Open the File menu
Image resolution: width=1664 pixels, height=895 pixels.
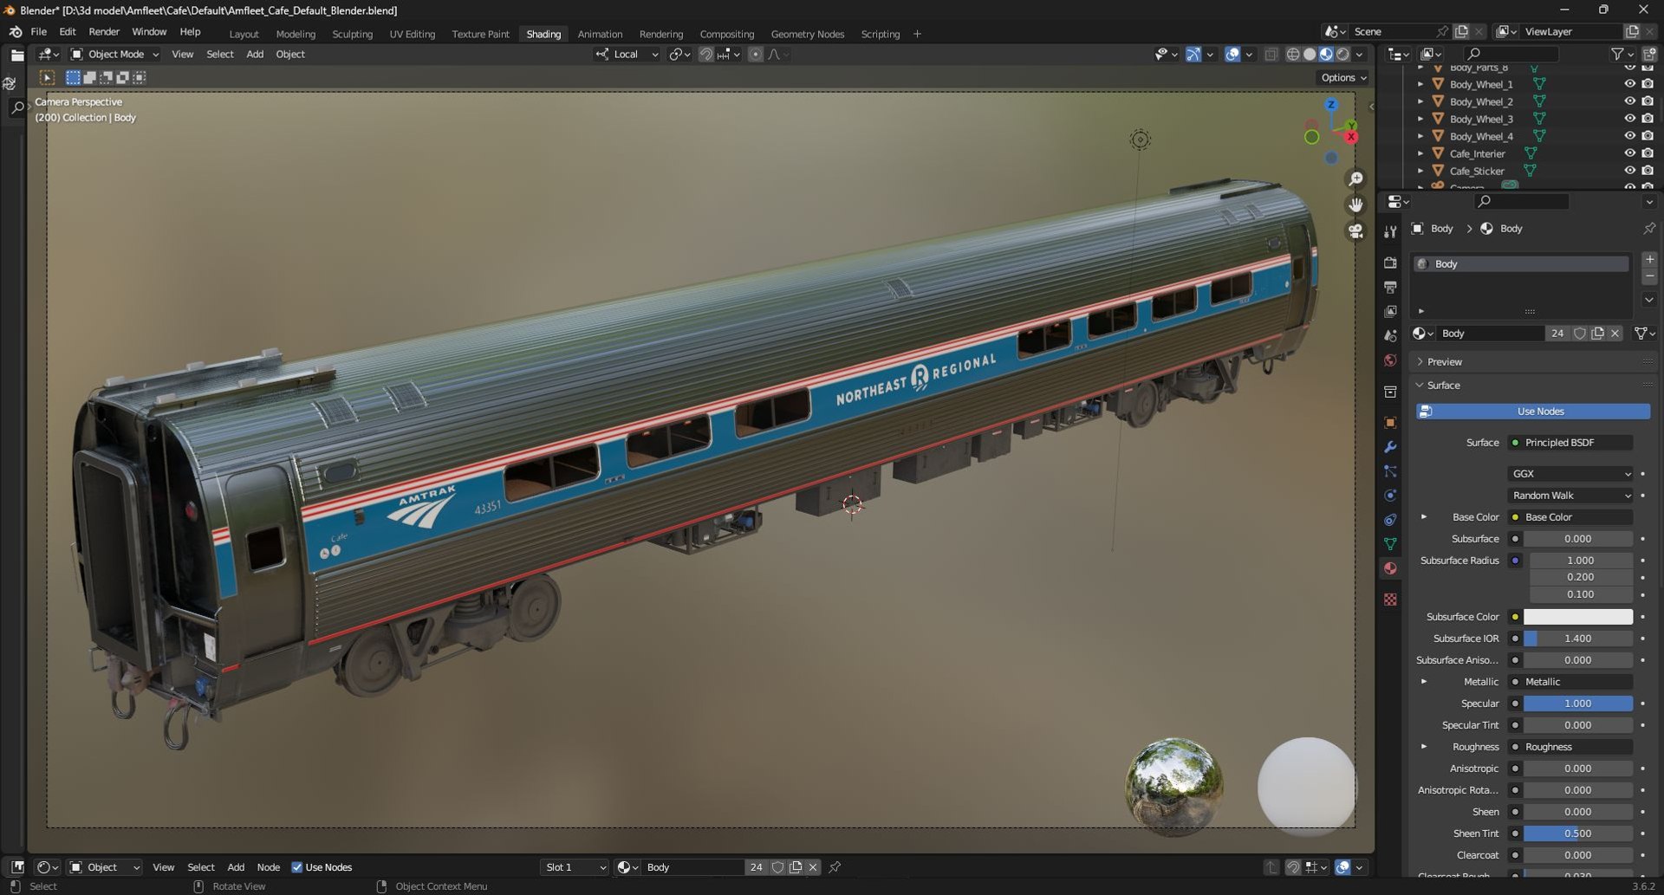click(39, 32)
